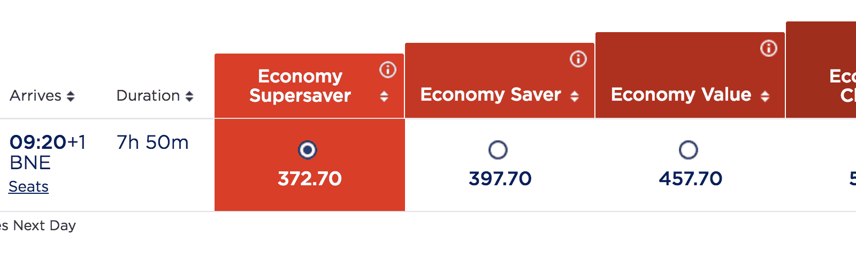Select the 372.70 Economy Supersaver fare
This screenshot has width=856, height=272.
308,150
